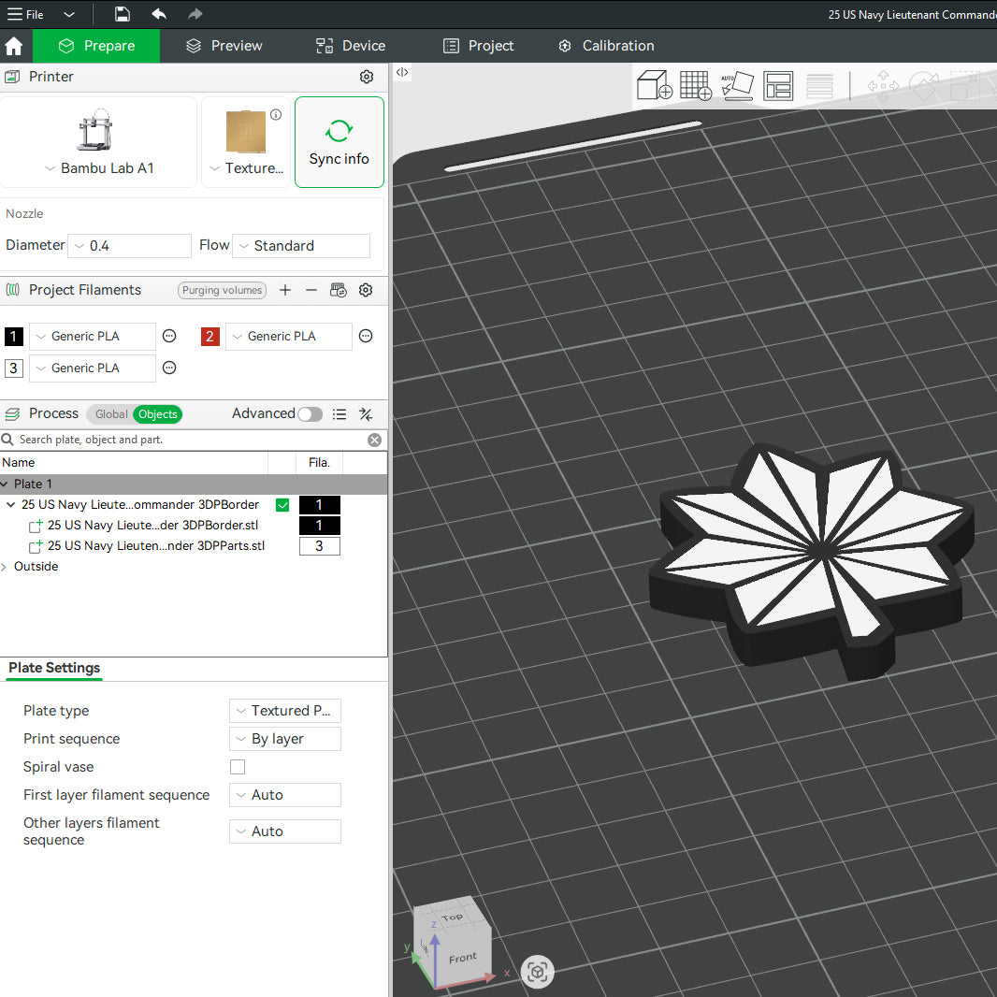Click the Add plate grid icon

(696, 85)
